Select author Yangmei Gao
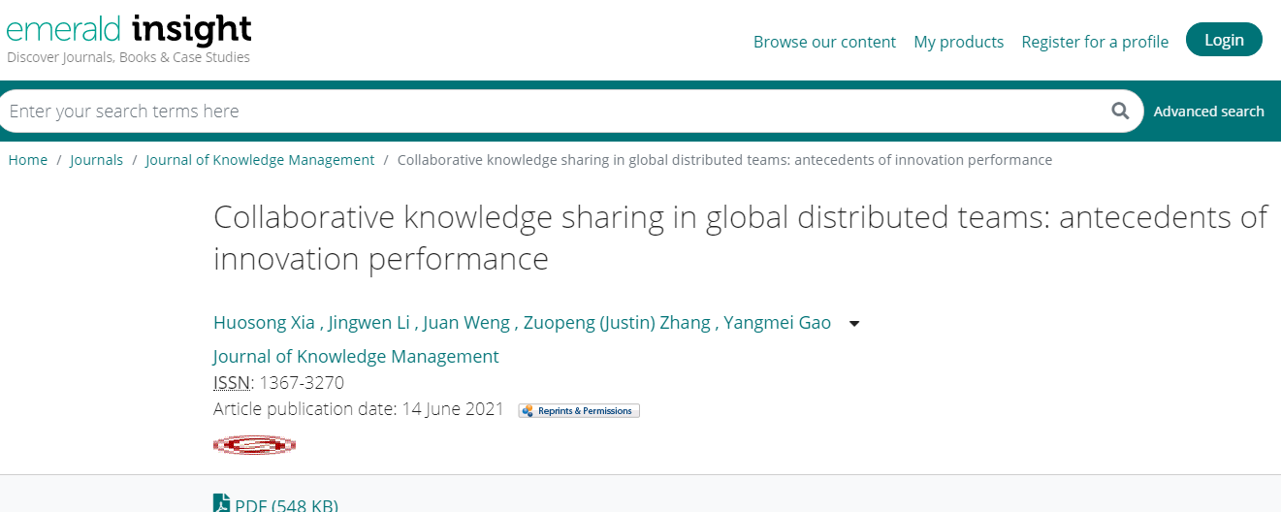 [x=777, y=323]
